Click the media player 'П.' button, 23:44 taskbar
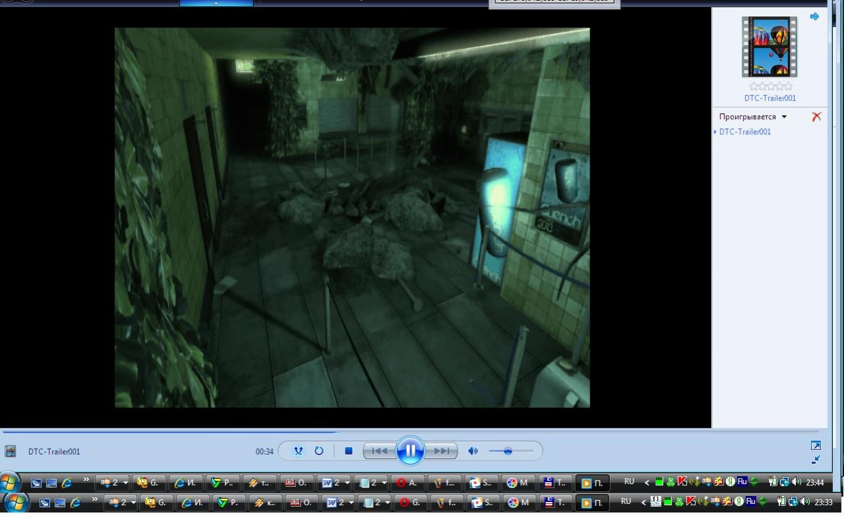 click(x=593, y=483)
